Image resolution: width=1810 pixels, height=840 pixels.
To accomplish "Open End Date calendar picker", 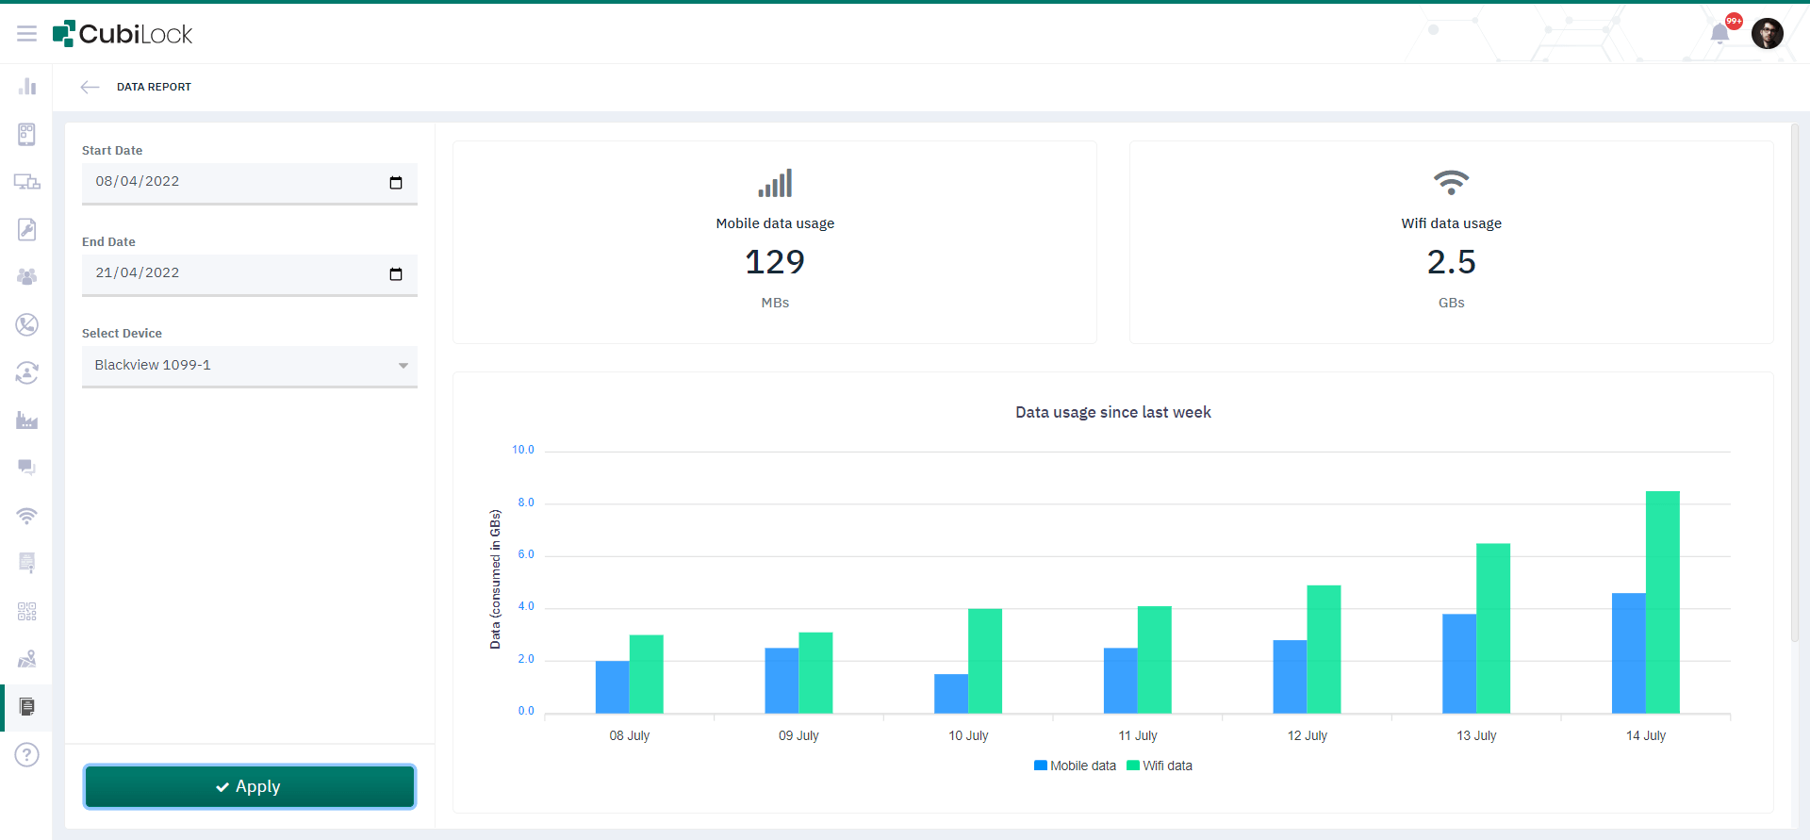I will coord(396,274).
